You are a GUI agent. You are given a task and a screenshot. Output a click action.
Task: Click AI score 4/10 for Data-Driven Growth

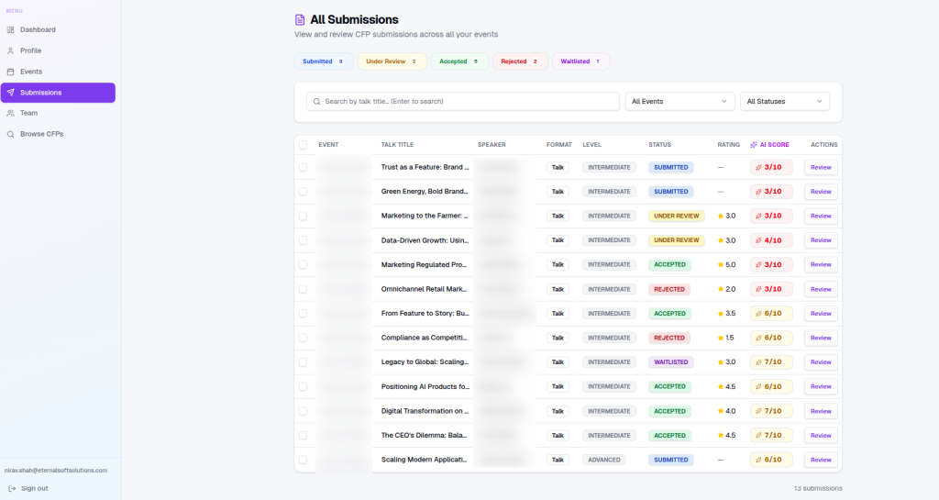tap(771, 240)
